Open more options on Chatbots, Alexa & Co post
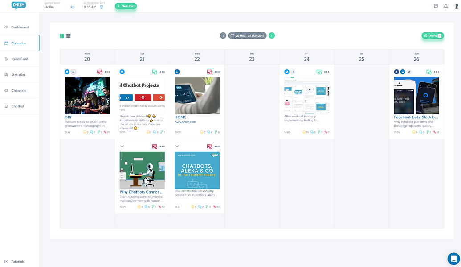 coord(217,146)
